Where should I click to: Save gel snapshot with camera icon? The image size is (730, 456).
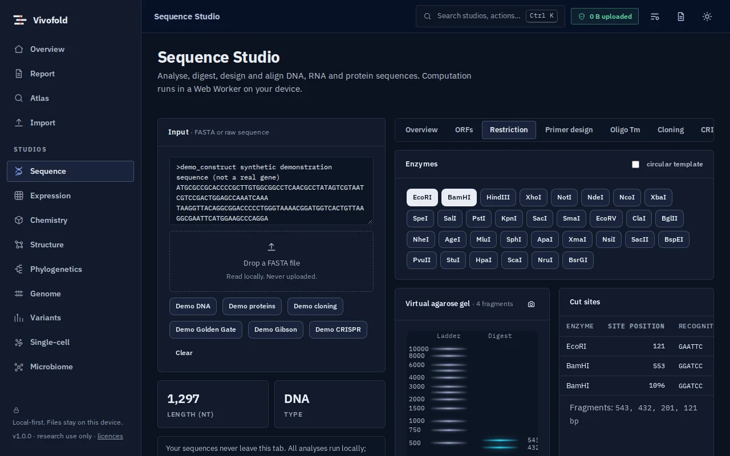(531, 304)
